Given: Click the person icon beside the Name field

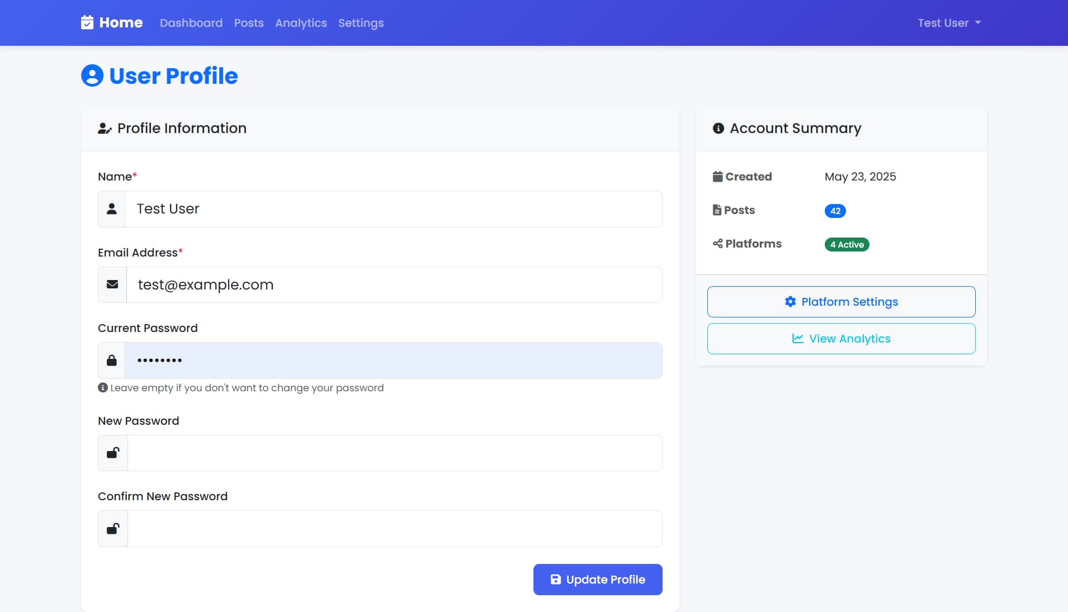Looking at the screenshot, I should [111, 208].
